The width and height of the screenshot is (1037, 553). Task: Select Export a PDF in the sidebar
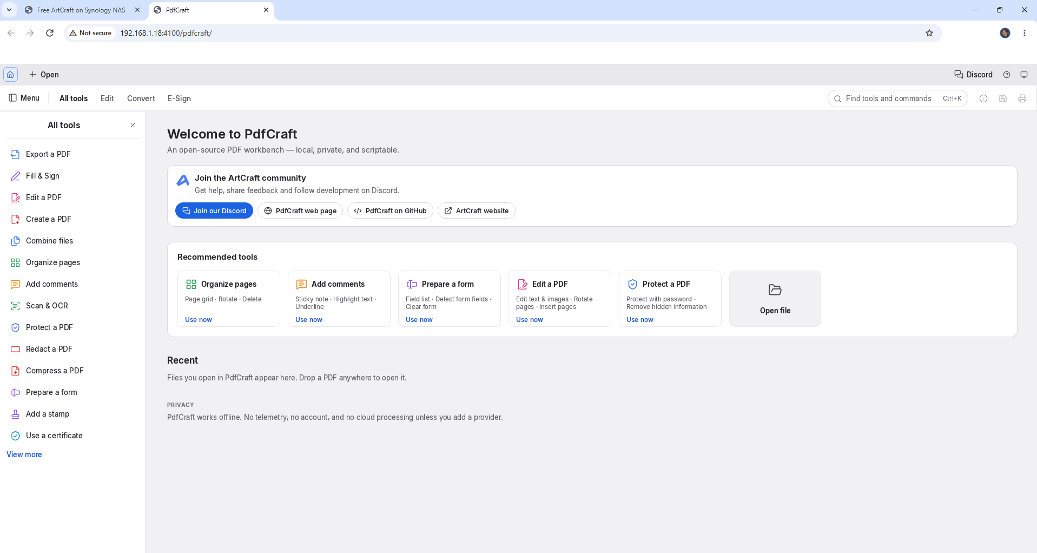(x=72, y=154)
